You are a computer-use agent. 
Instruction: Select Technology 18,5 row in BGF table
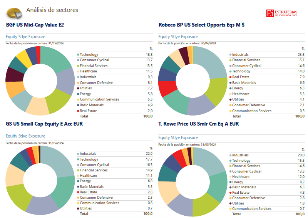(x=115, y=55)
